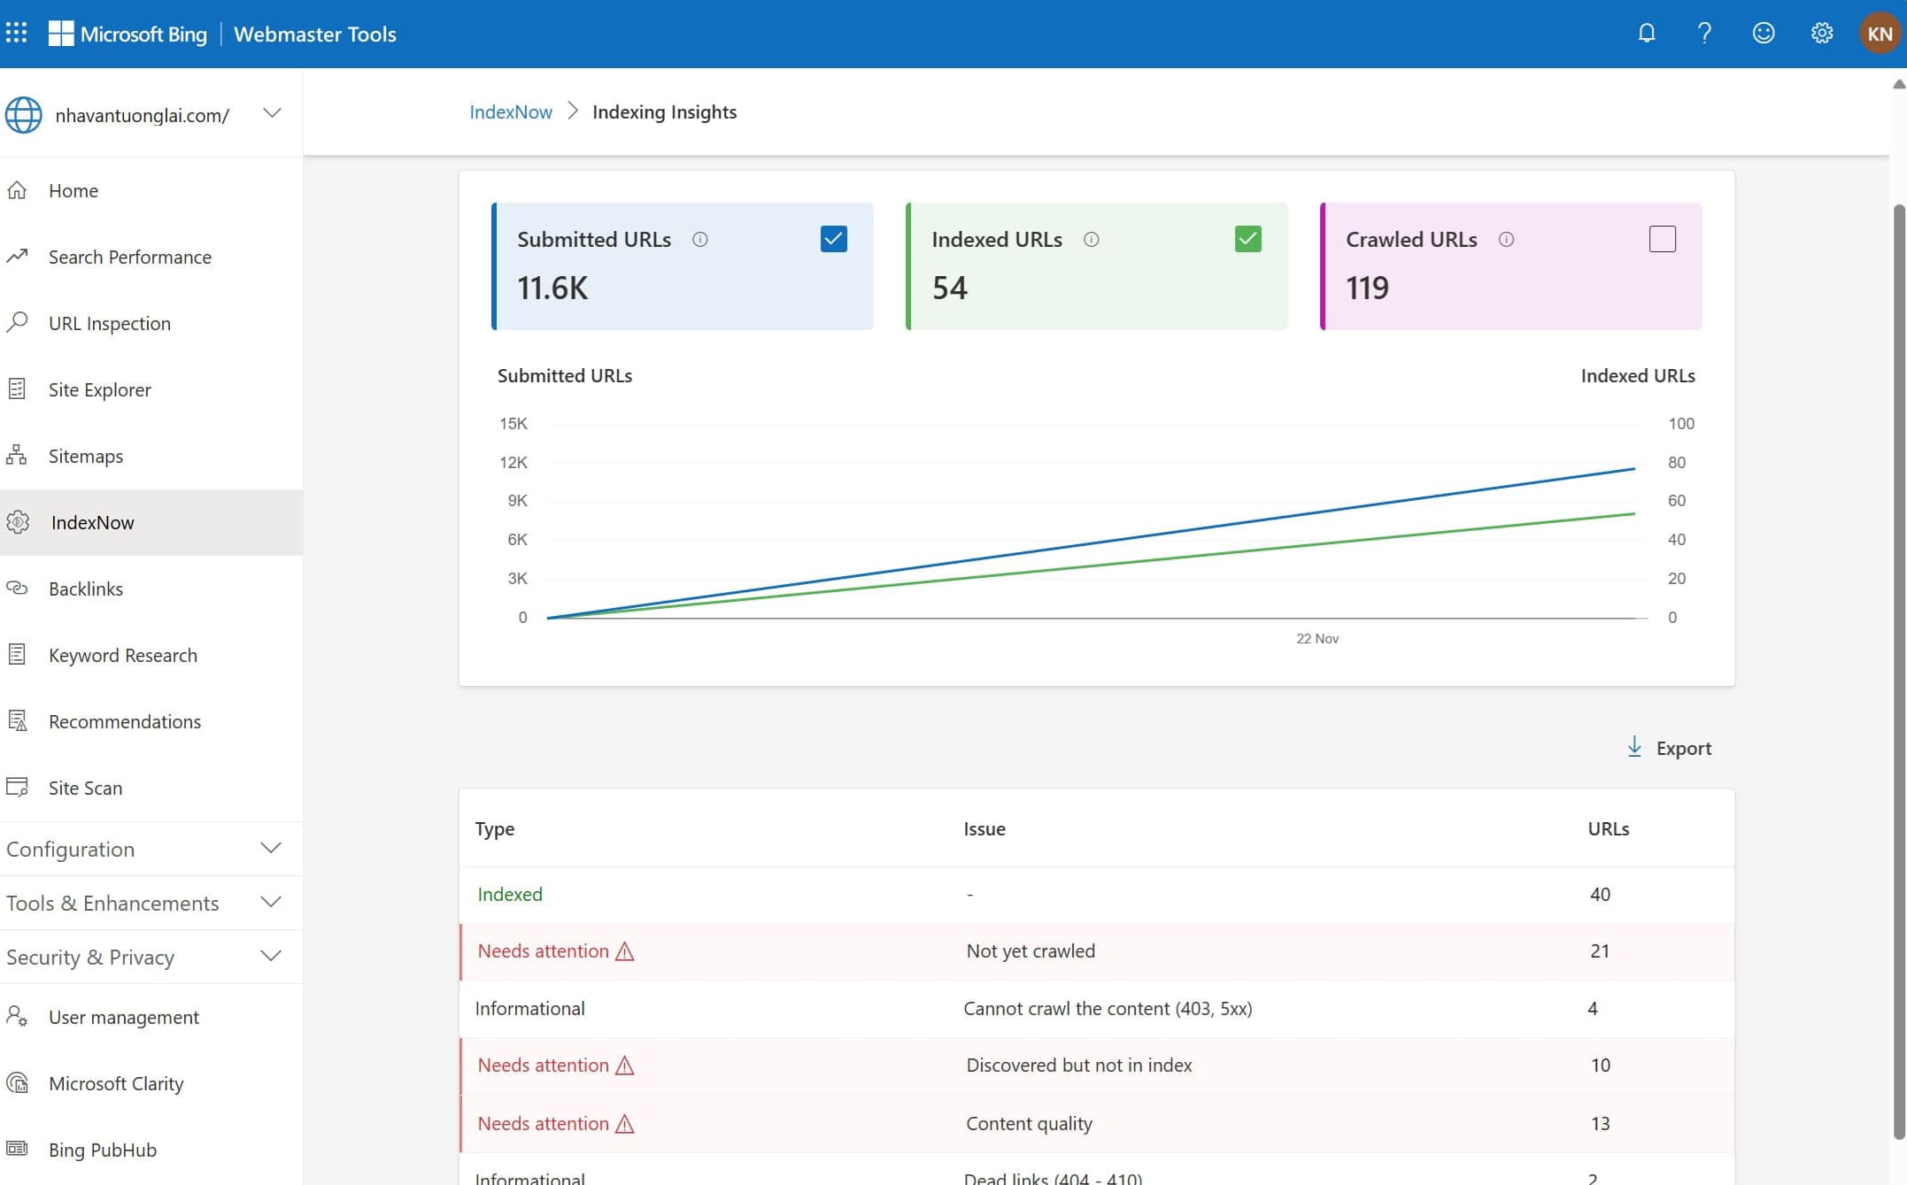Click the Home house icon
1907x1185 pixels.
tap(17, 190)
